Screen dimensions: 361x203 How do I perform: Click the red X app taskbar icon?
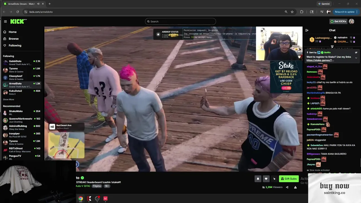(x=89, y=198)
